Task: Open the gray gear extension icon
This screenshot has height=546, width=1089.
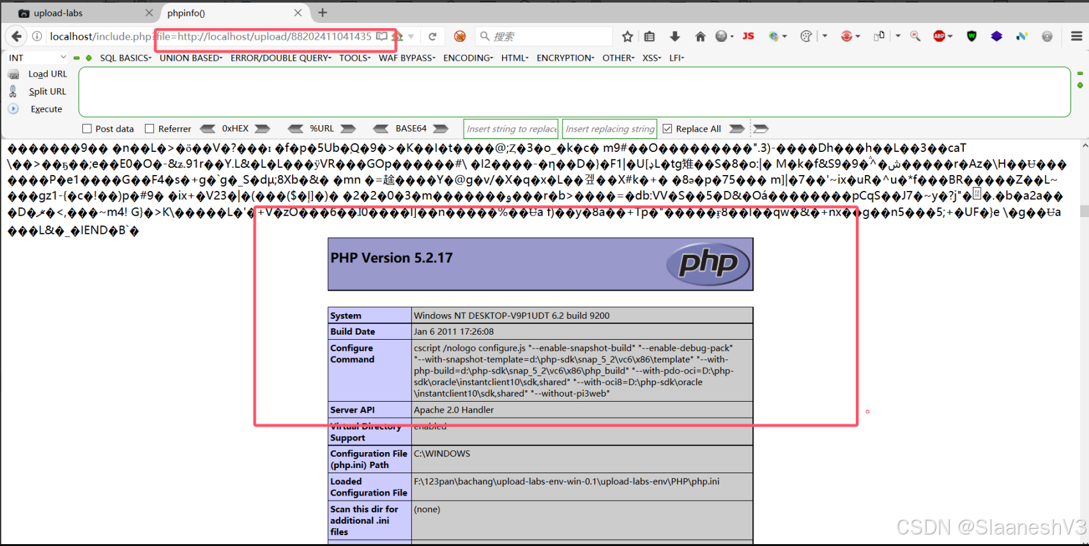Action: pyautogui.click(x=1047, y=36)
